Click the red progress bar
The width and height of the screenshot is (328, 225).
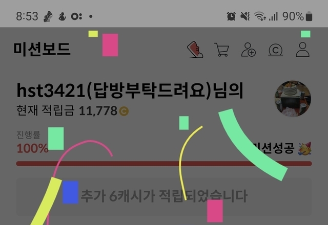pos(164,164)
